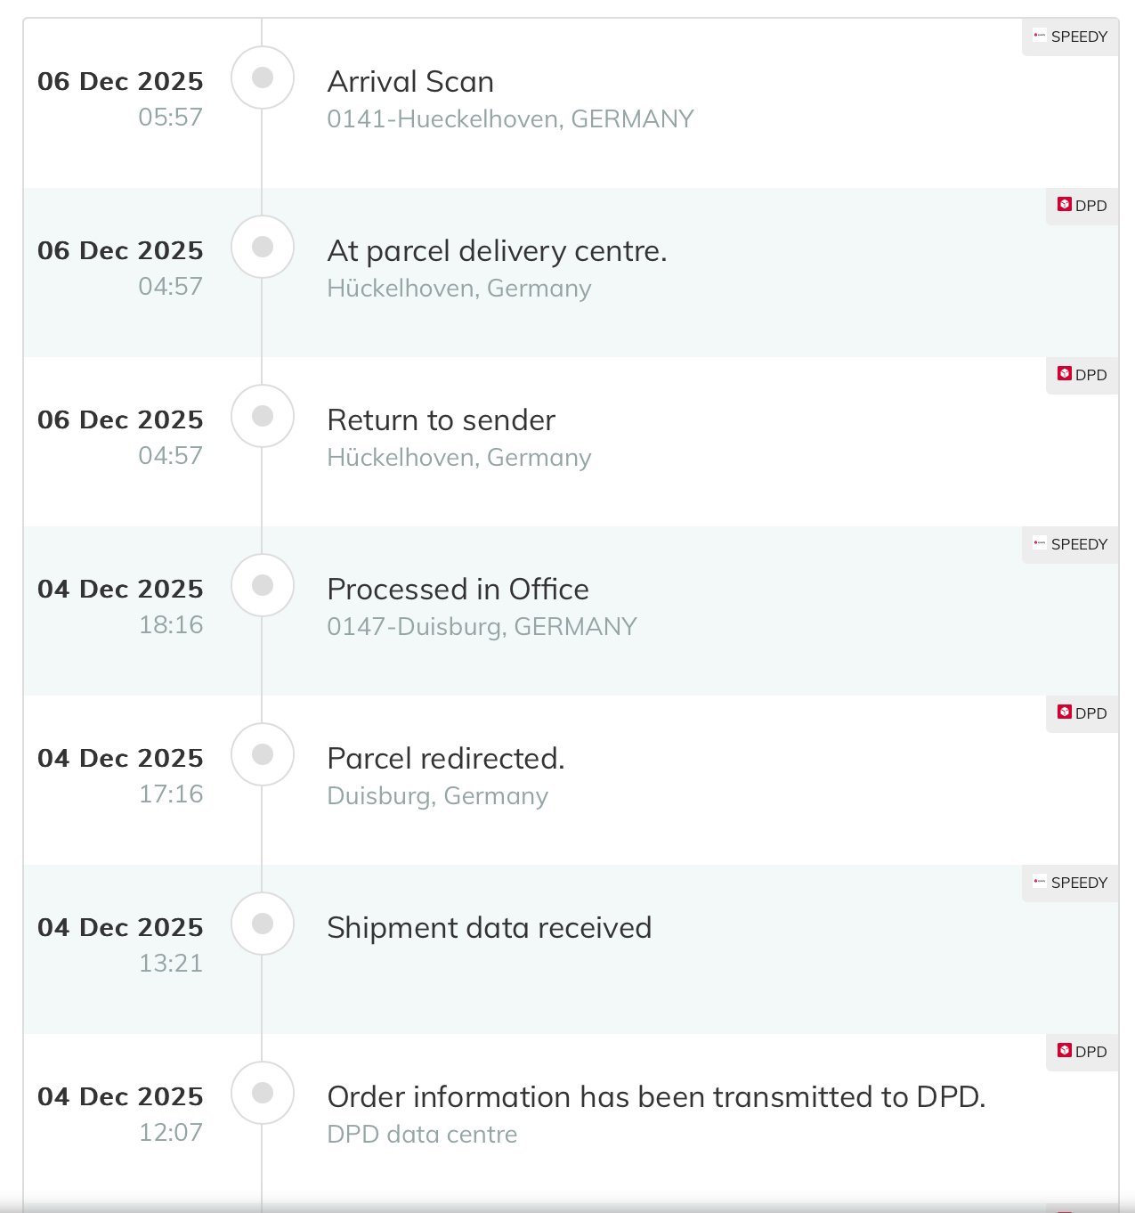The image size is (1135, 1213).
Task: Select the timeline dot for Parcel redirected
Action: click(263, 754)
